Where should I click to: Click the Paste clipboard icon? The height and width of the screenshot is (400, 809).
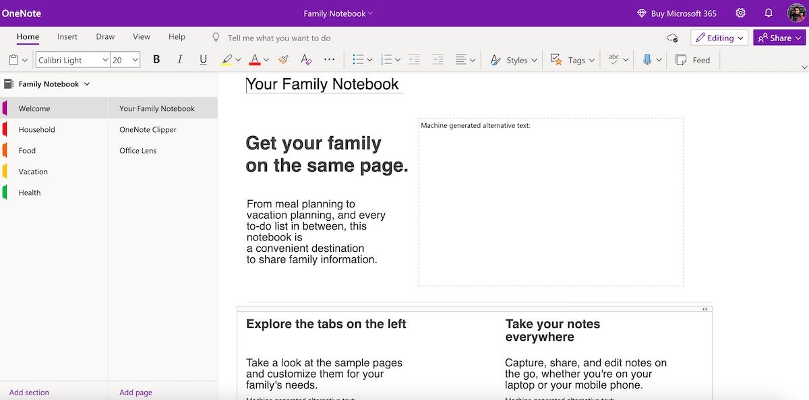(x=15, y=60)
